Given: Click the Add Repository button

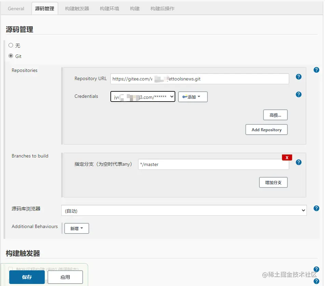Looking at the screenshot, I should 267,130.
